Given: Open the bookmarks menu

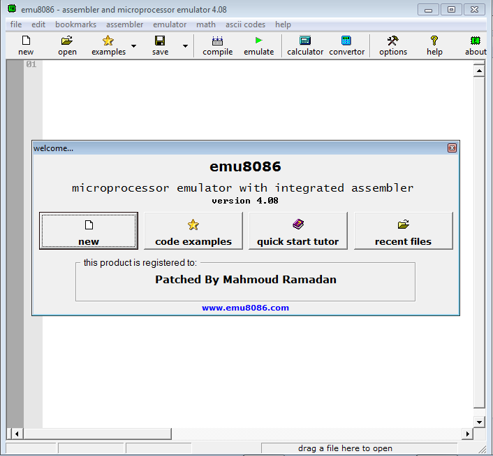Looking at the screenshot, I should [75, 24].
